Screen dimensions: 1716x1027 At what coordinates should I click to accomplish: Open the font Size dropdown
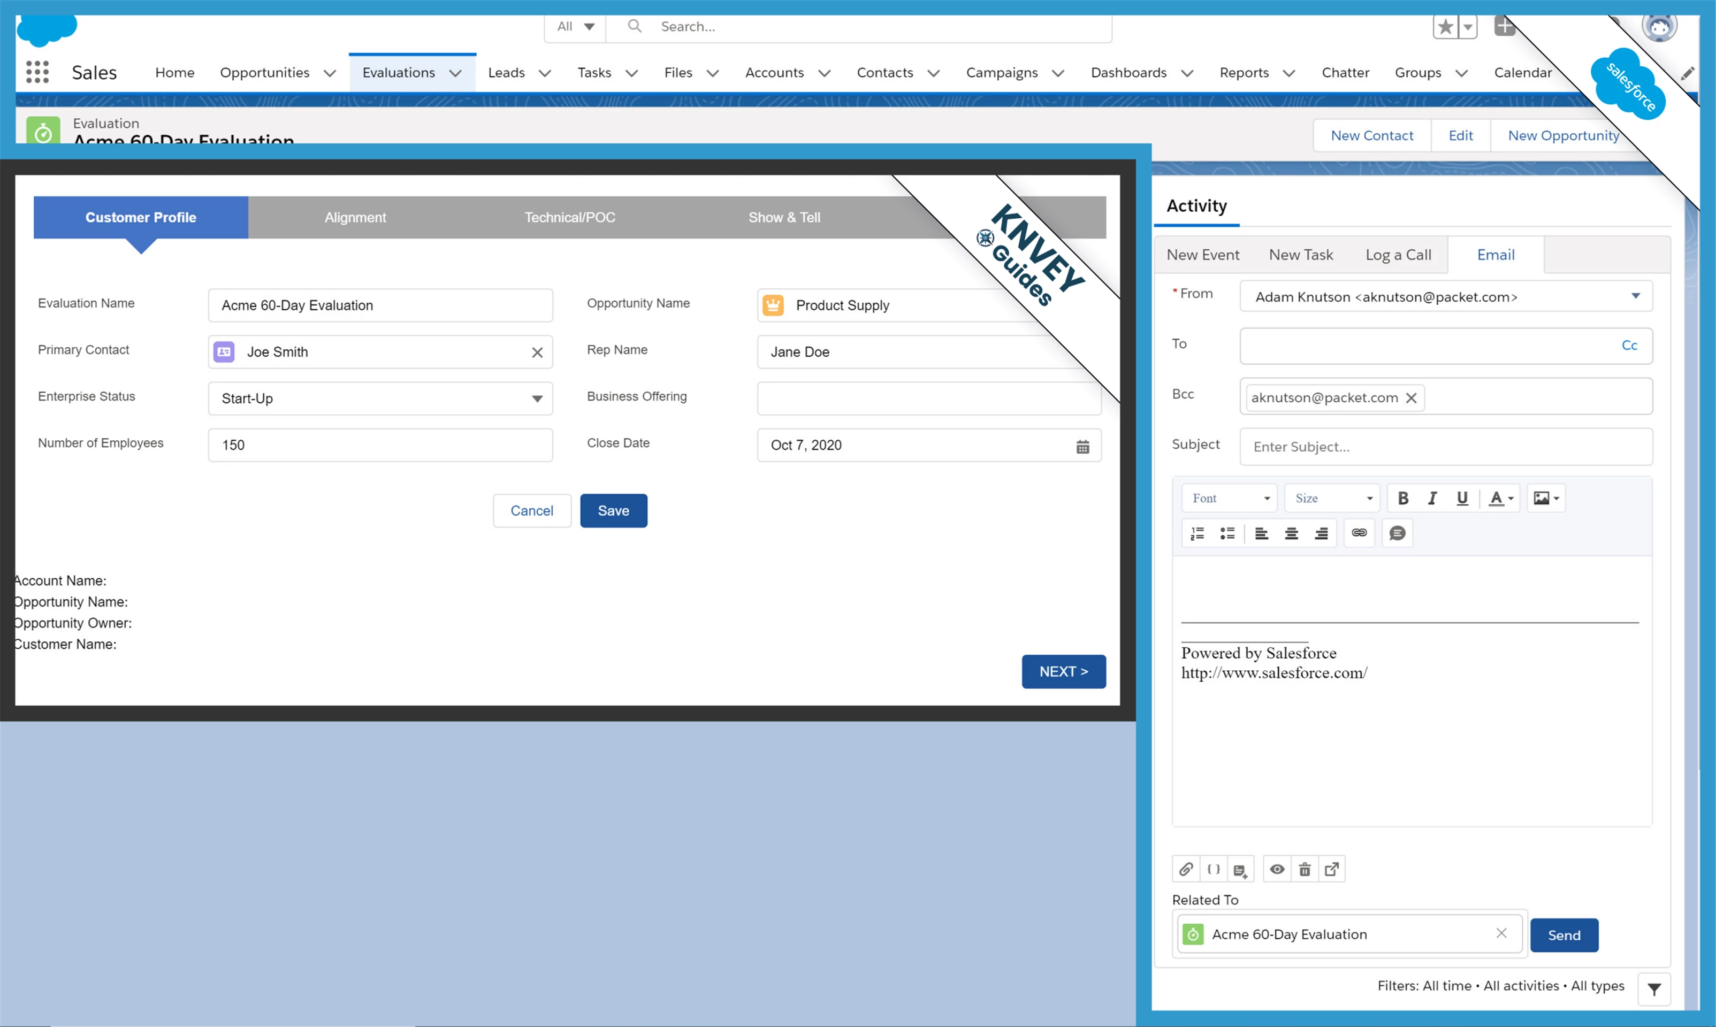tap(1332, 499)
